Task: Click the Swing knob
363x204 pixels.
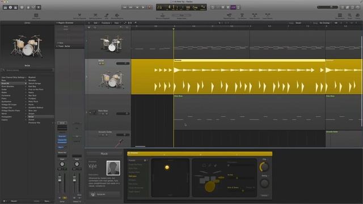Action: pos(264,184)
